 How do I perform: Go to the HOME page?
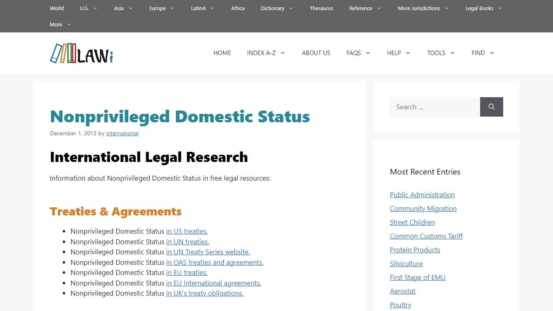click(x=222, y=53)
